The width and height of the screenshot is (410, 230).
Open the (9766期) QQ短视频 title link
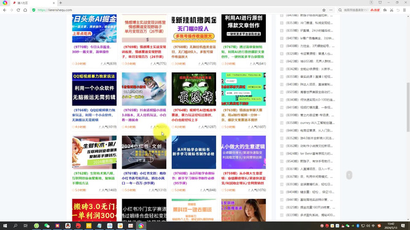[x=94, y=115]
